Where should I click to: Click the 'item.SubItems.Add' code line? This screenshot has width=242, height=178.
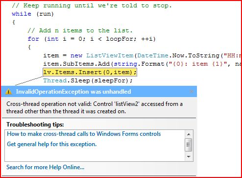[x=143, y=64]
